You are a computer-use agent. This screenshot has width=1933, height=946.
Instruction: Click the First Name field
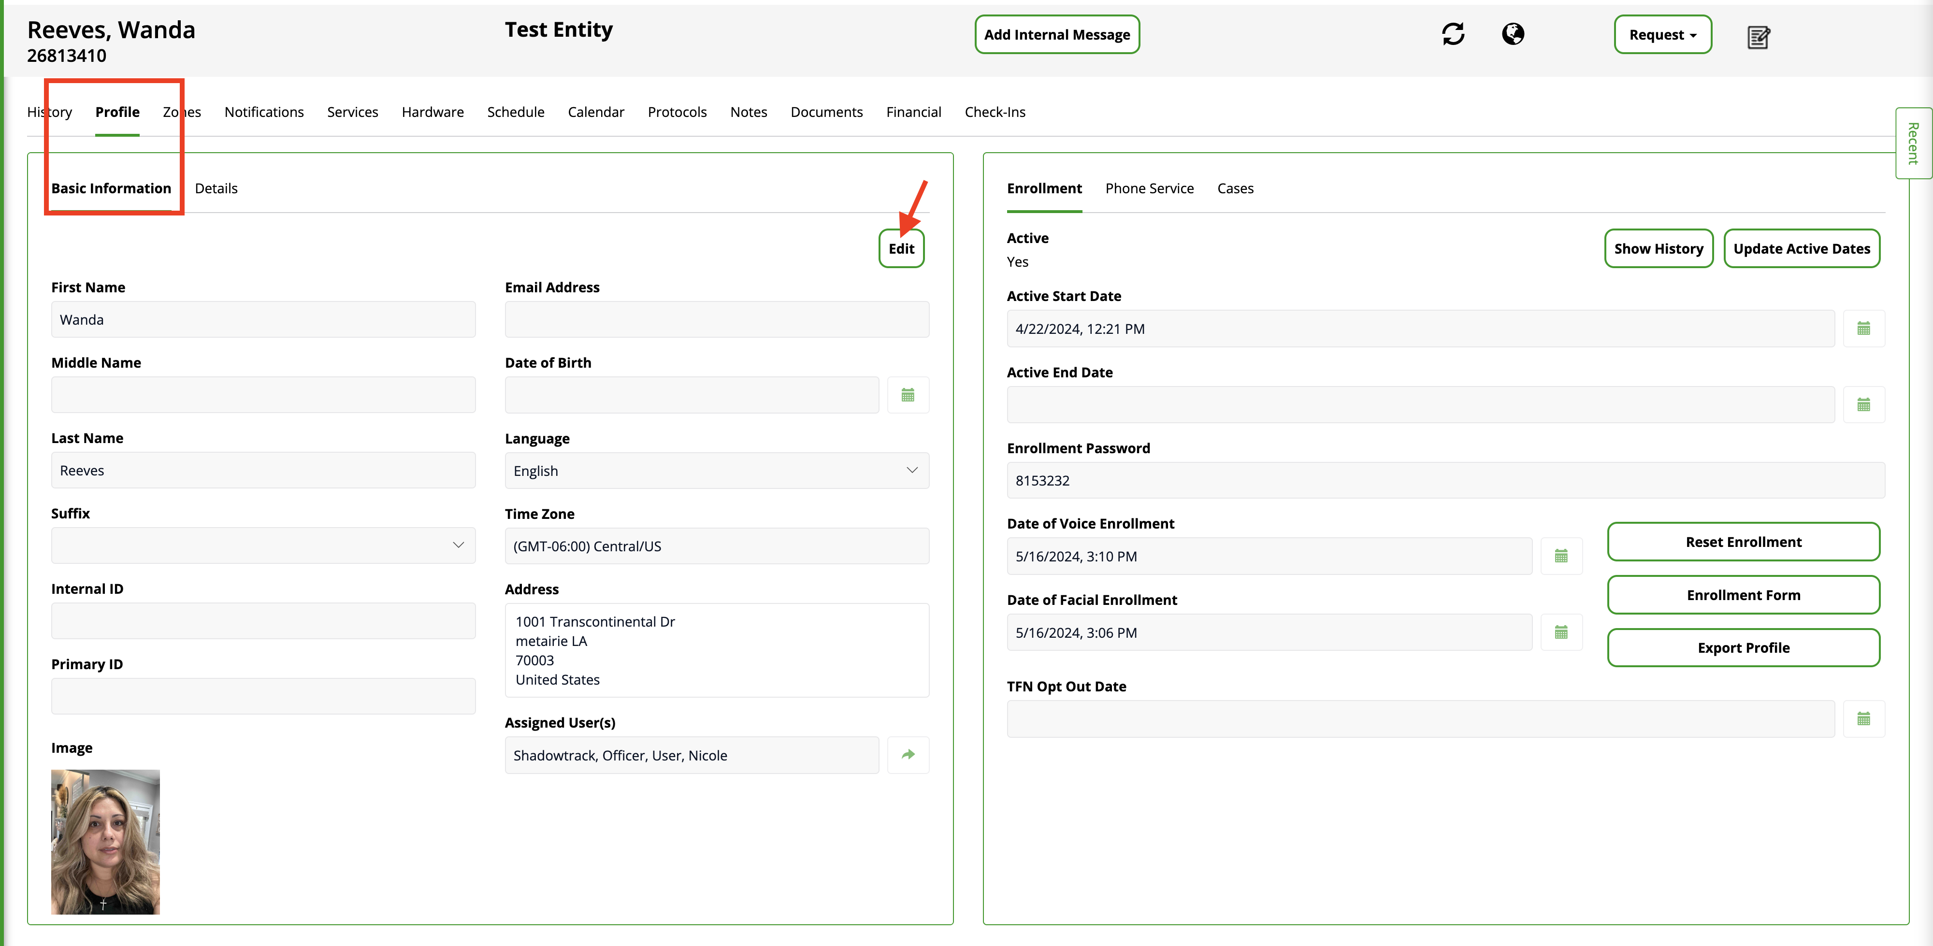click(x=262, y=319)
